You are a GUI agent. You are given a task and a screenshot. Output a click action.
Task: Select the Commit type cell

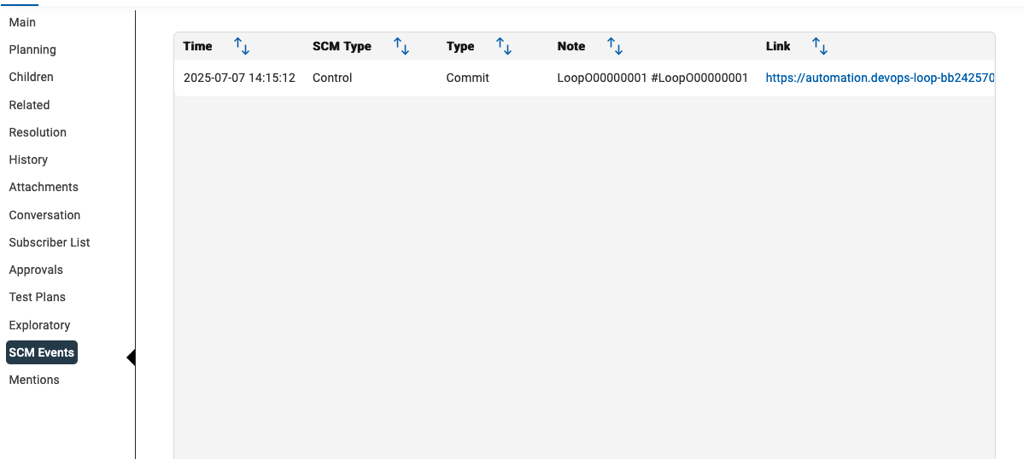tap(468, 78)
